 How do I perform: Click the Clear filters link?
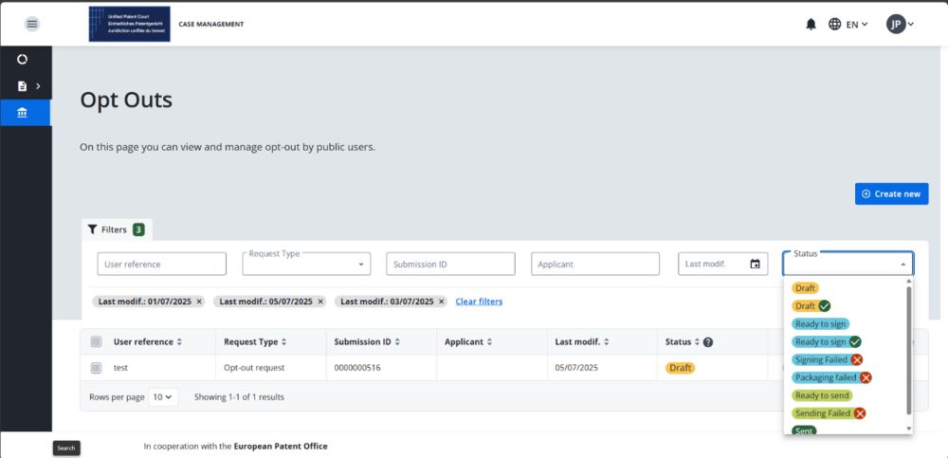click(x=479, y=302)
